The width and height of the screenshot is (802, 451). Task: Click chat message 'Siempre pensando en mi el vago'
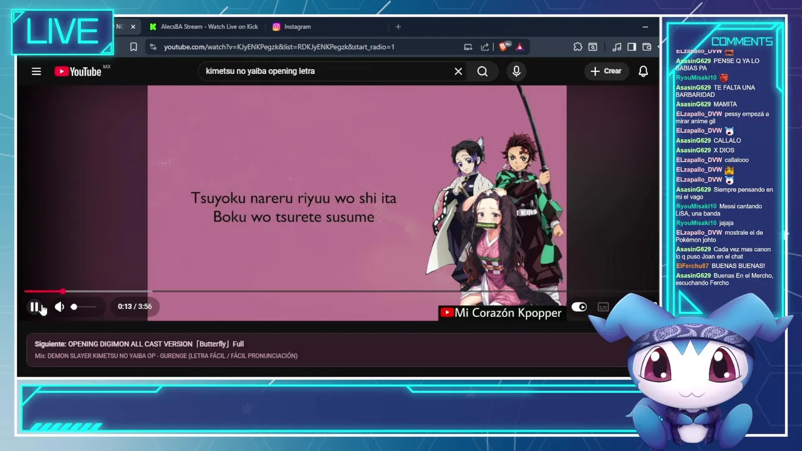click(724, 193)
